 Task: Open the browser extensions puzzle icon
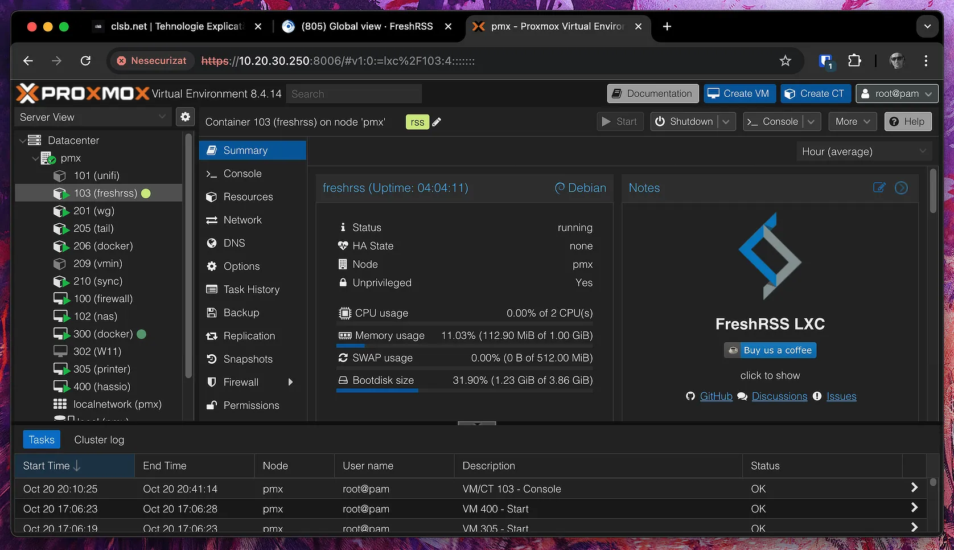[854, 61]
